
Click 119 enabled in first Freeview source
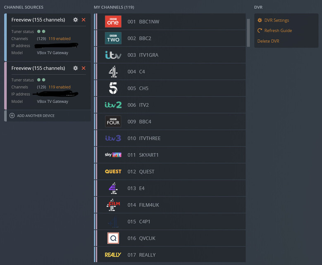60,38
